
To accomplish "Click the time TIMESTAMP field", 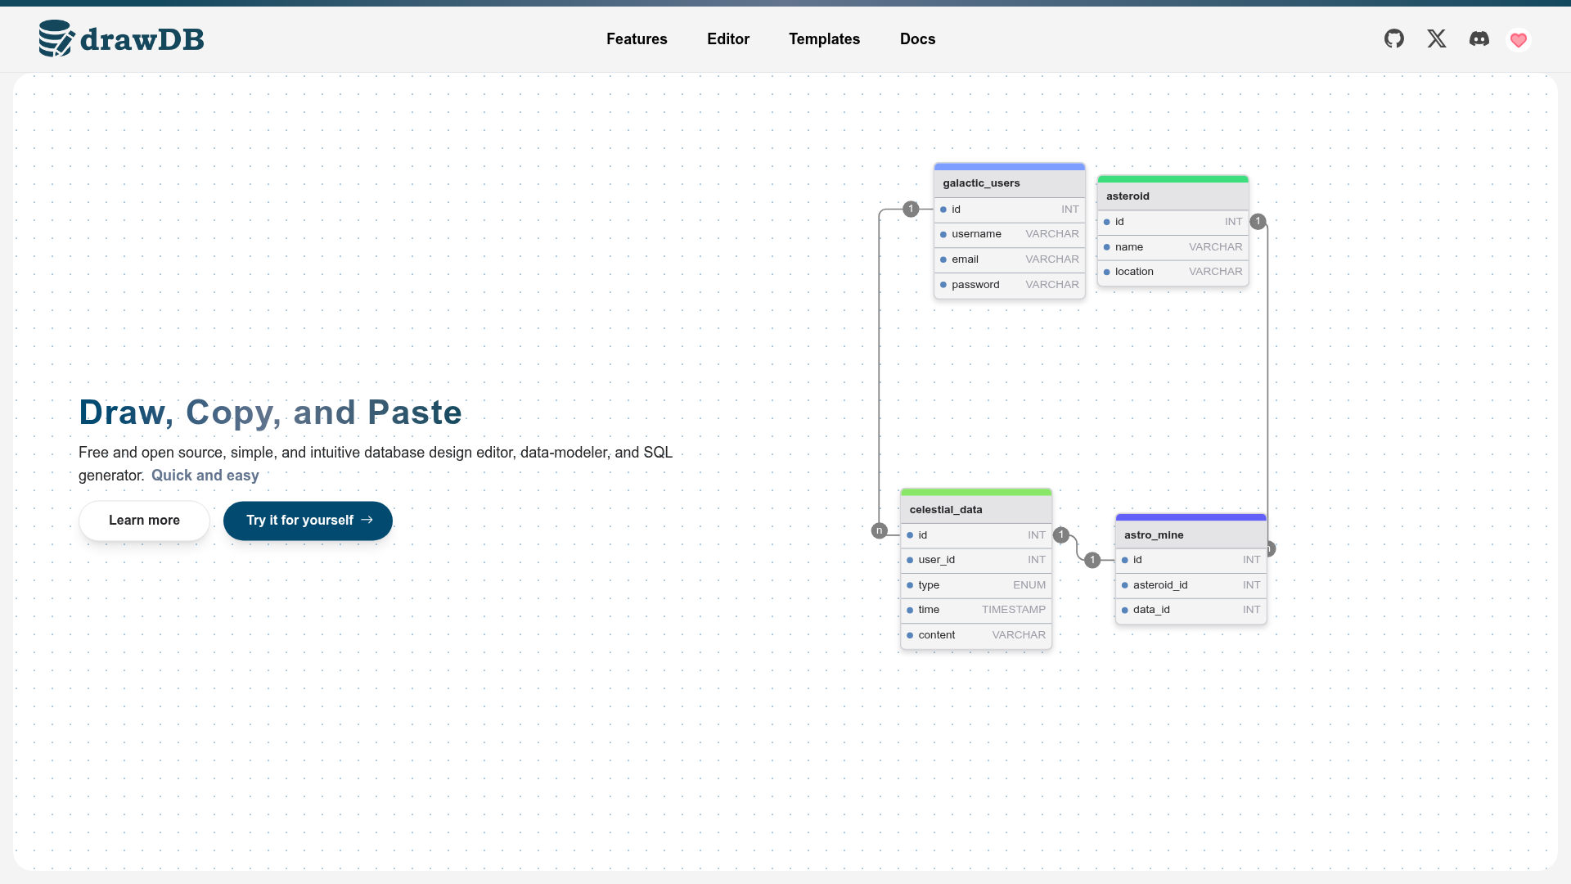I will (x=976, y=610).
